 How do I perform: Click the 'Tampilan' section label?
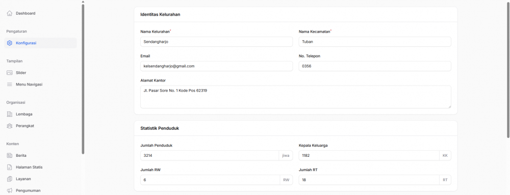pyautogui.click(x=14, y=61)
